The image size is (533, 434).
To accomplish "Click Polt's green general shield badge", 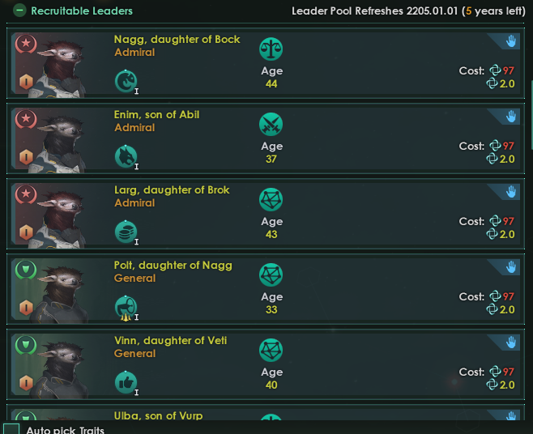I will pyautogui.click(x=25, y=269).
